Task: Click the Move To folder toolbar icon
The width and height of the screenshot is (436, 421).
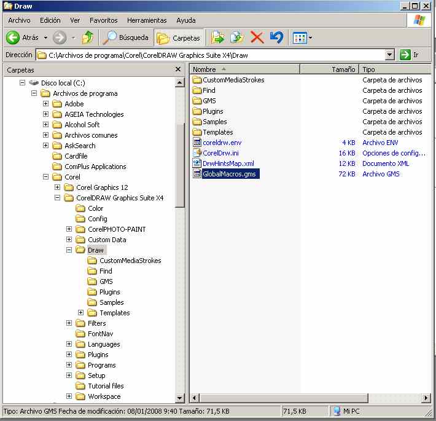Action: point(217,37)
